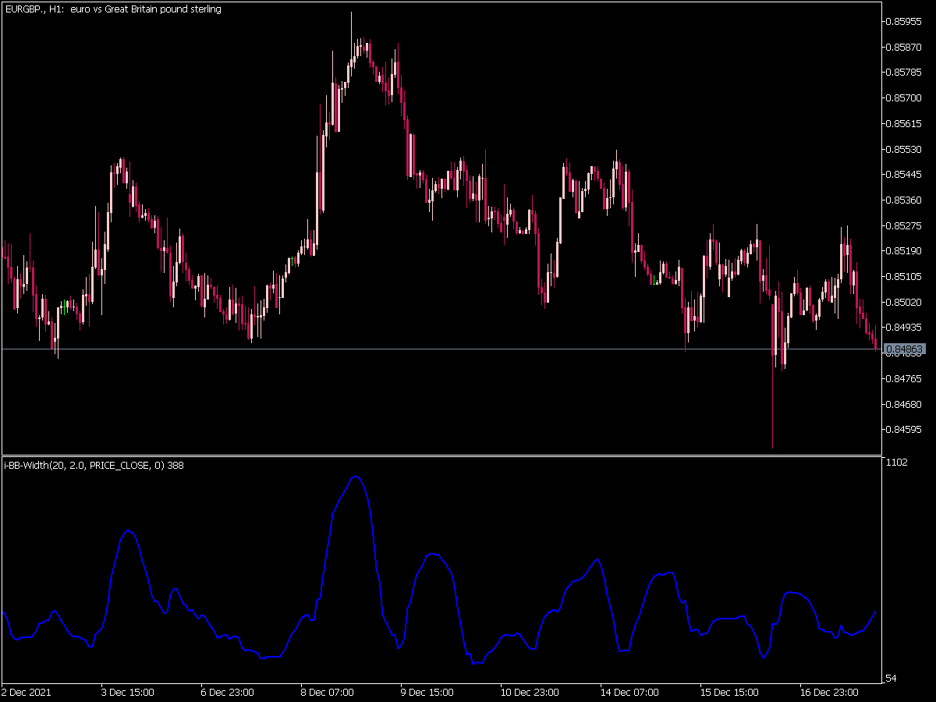Click the 0.85530 price axis label
Screen dimensions: 936x702
click(x=906, y=149)
